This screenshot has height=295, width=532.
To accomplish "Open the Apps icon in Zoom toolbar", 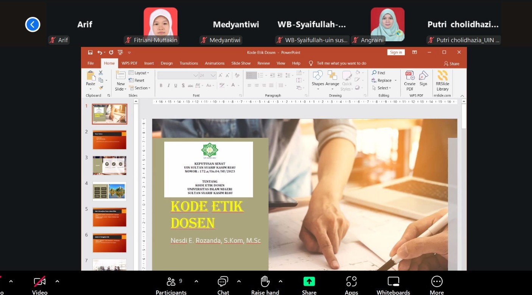I will coord(351,282).
